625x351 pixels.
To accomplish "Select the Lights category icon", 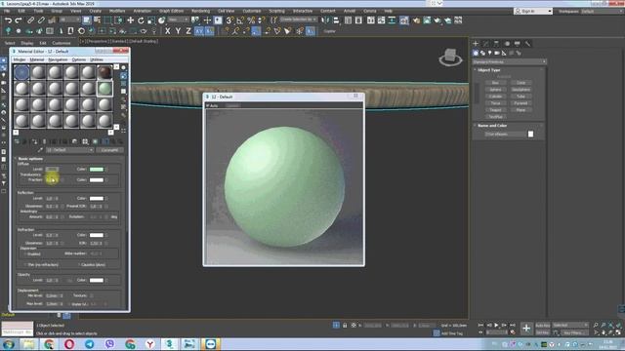I will click(490, 53).
